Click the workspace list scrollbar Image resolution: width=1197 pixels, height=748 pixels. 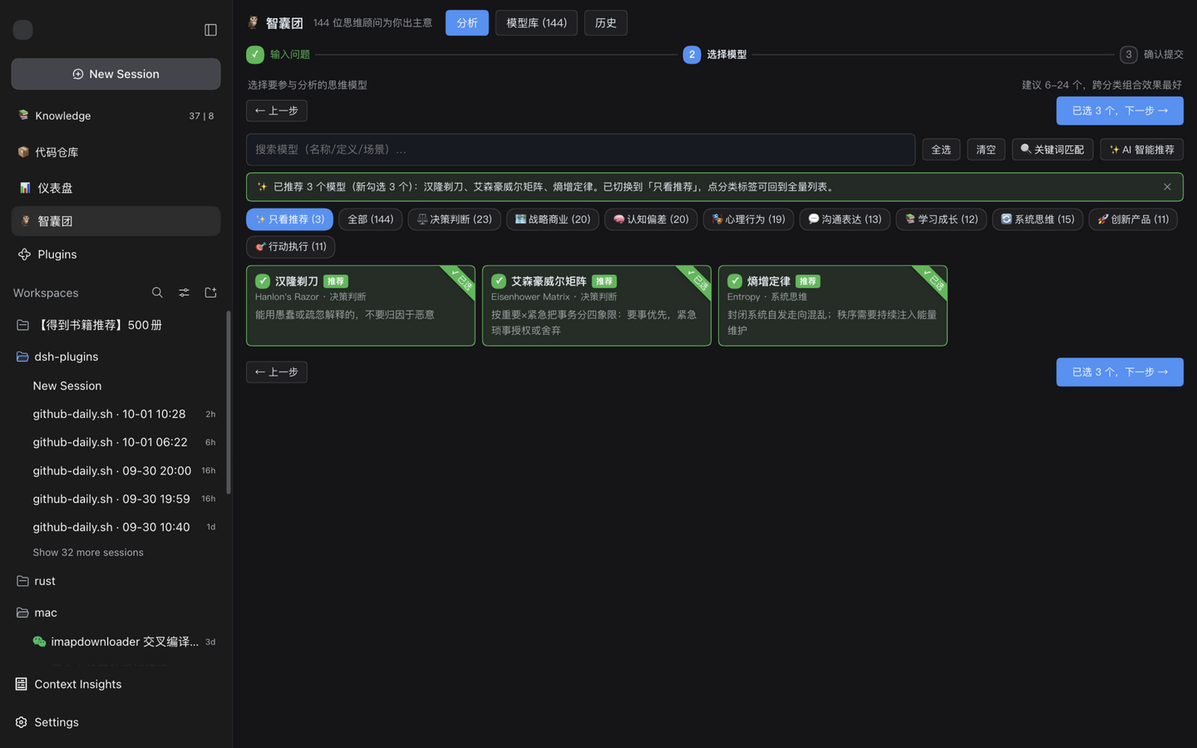(229, 403)
